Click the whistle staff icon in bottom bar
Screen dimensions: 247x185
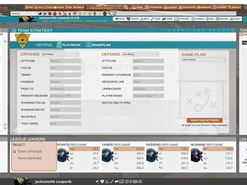(x=97, y=182)
